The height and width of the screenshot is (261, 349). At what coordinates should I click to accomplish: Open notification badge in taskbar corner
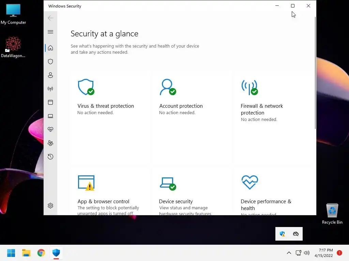pyautogui.click(x=339, y=253)
